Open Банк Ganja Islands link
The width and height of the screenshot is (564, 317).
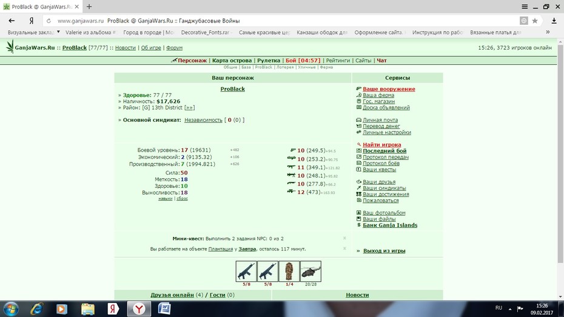click(390, 225)
